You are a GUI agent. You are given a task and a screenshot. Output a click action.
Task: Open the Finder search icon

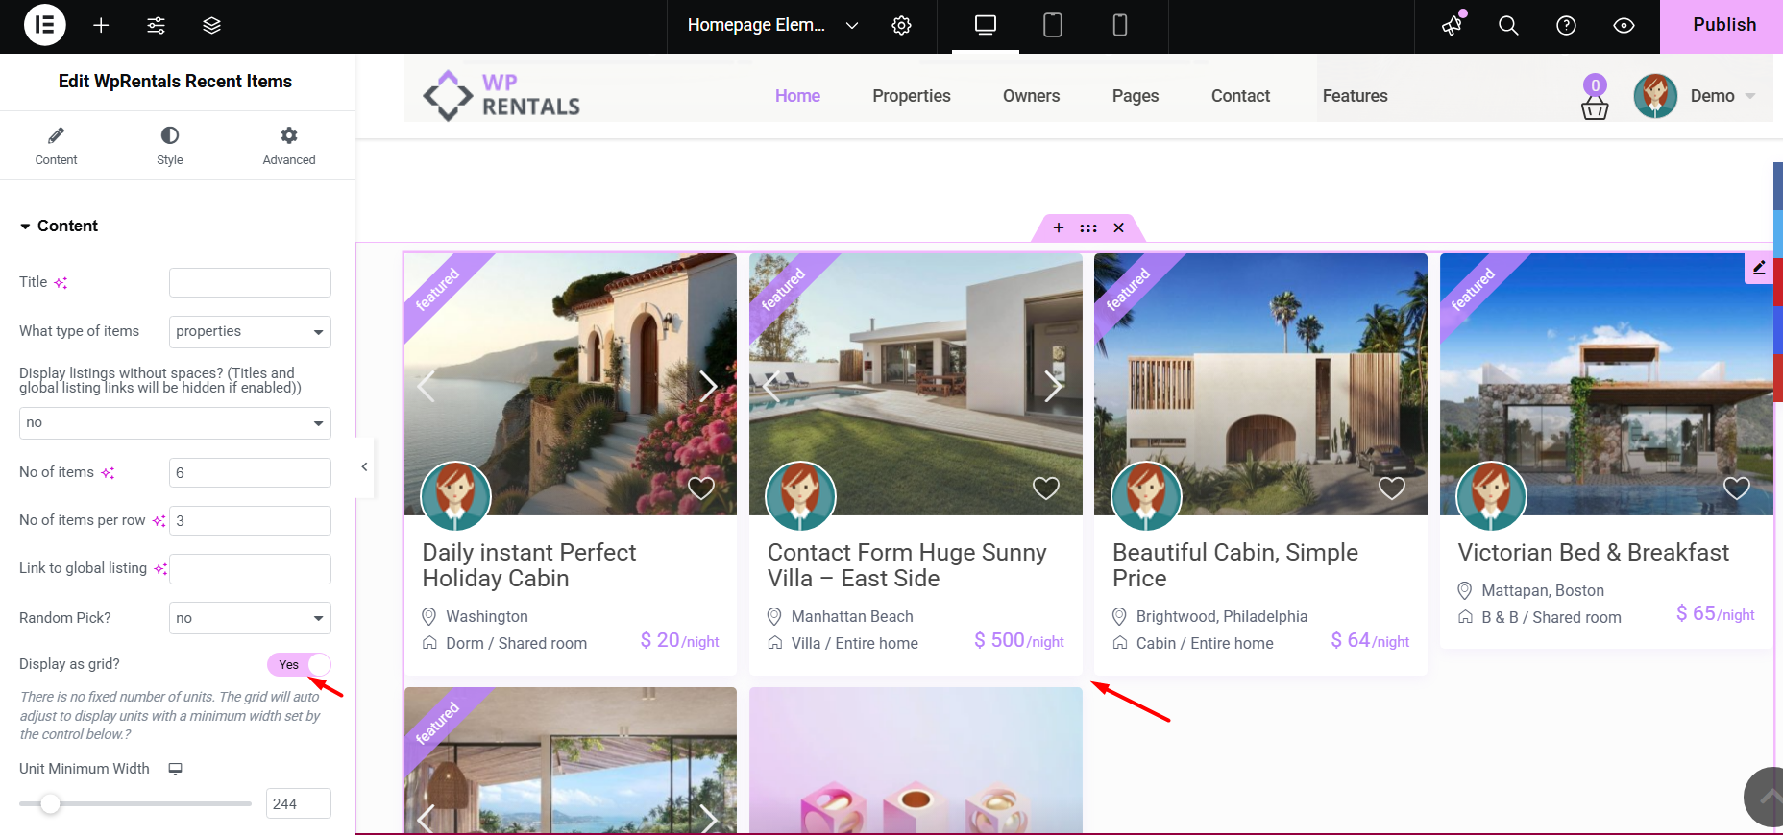click(1509, 26)
